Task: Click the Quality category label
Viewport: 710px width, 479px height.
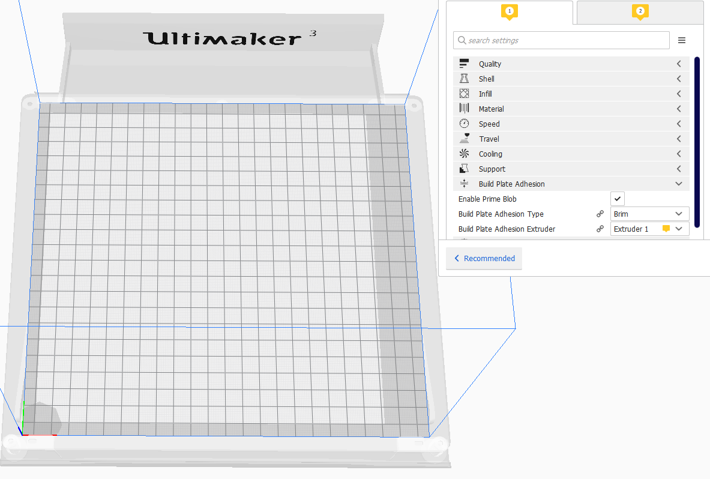Action: [490, 64]
